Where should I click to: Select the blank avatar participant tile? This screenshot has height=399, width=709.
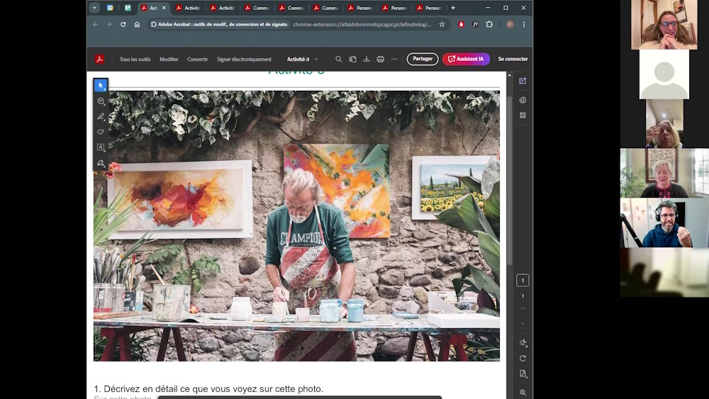[x=664, y=74]
